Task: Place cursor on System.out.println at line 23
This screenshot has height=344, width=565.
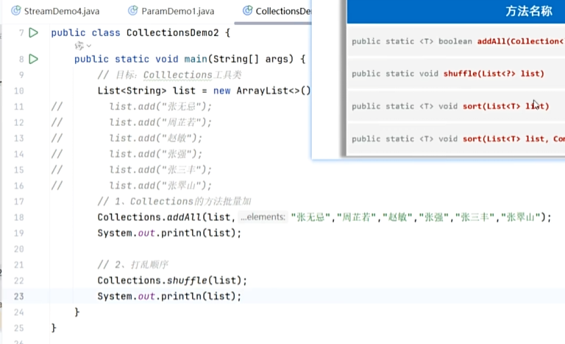Action: (x=169, y=296)
